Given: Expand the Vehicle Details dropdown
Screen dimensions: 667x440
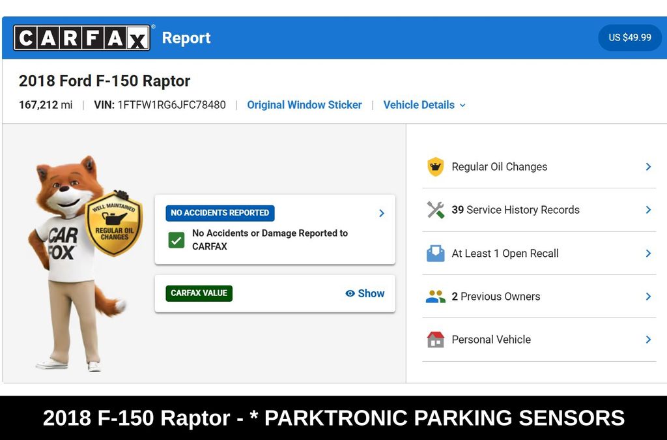Looking at the screenshot, I should [424, 105].
